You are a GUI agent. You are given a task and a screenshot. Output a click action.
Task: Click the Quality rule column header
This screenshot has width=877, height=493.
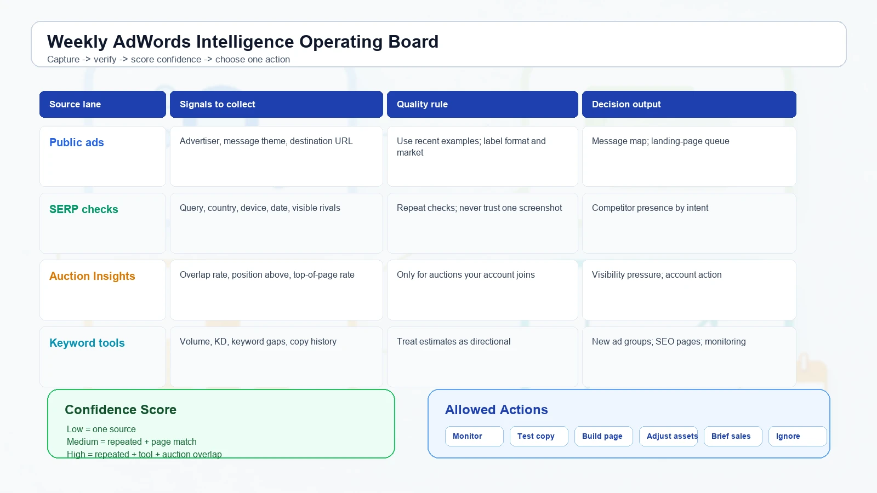point(482,104)
